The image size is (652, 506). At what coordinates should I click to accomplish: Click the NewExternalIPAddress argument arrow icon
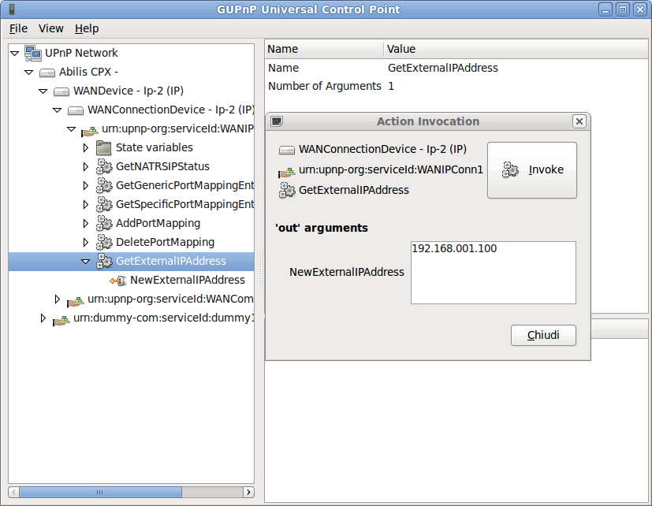118,280
